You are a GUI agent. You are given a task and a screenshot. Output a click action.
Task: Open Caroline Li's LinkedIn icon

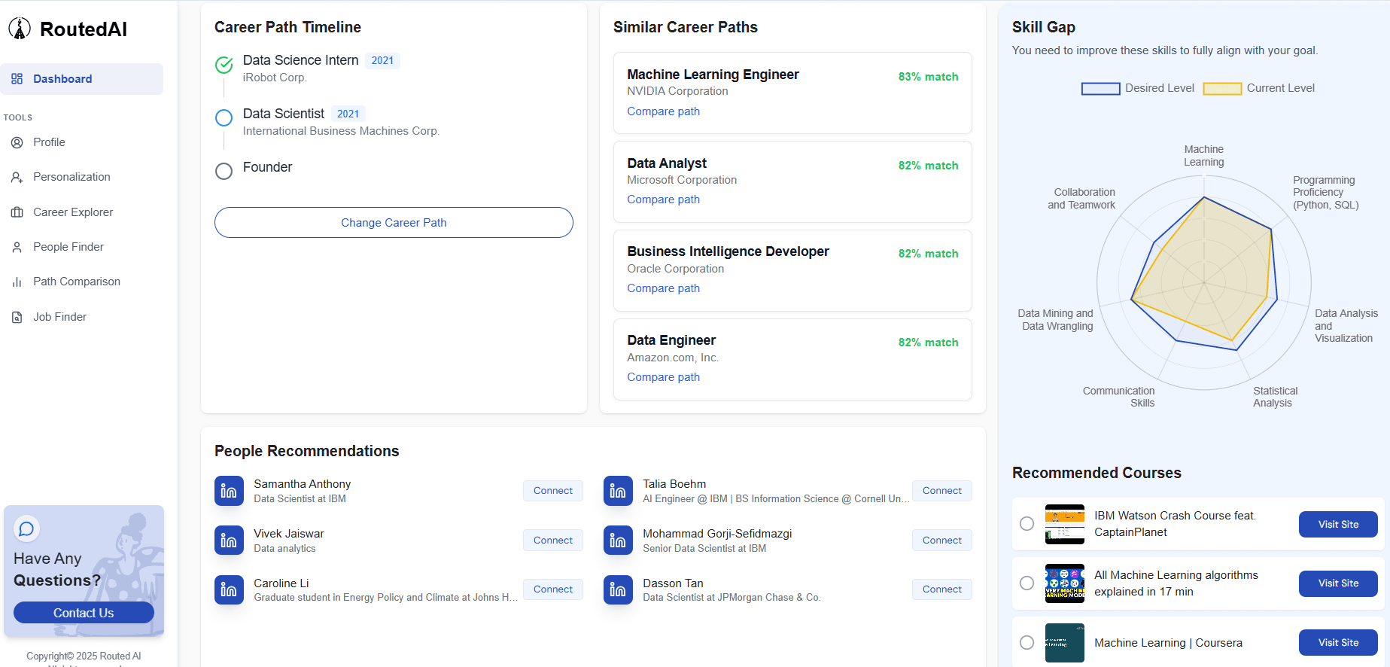[229, 590]
